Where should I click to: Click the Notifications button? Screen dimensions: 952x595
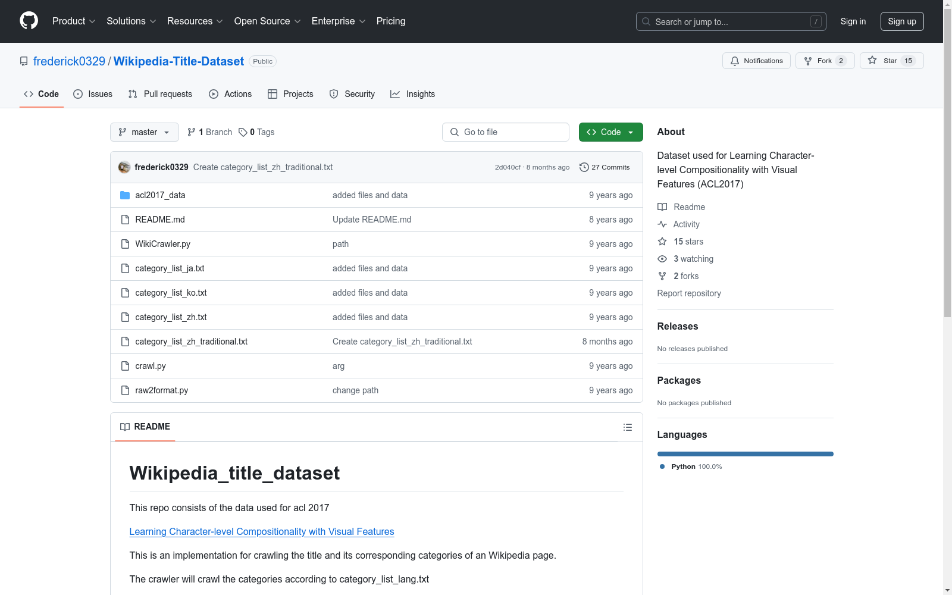tap(756, 61)
